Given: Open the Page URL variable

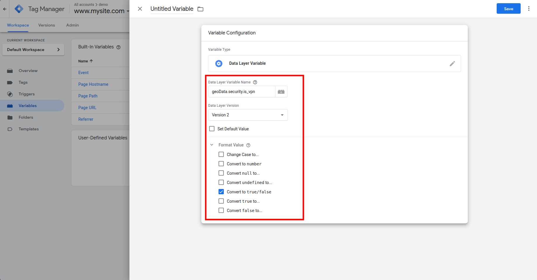Looking at the screenshot, I should (x=87, y=108).
